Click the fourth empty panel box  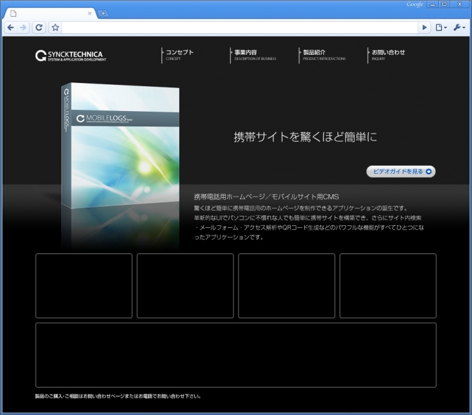(388, 285)
